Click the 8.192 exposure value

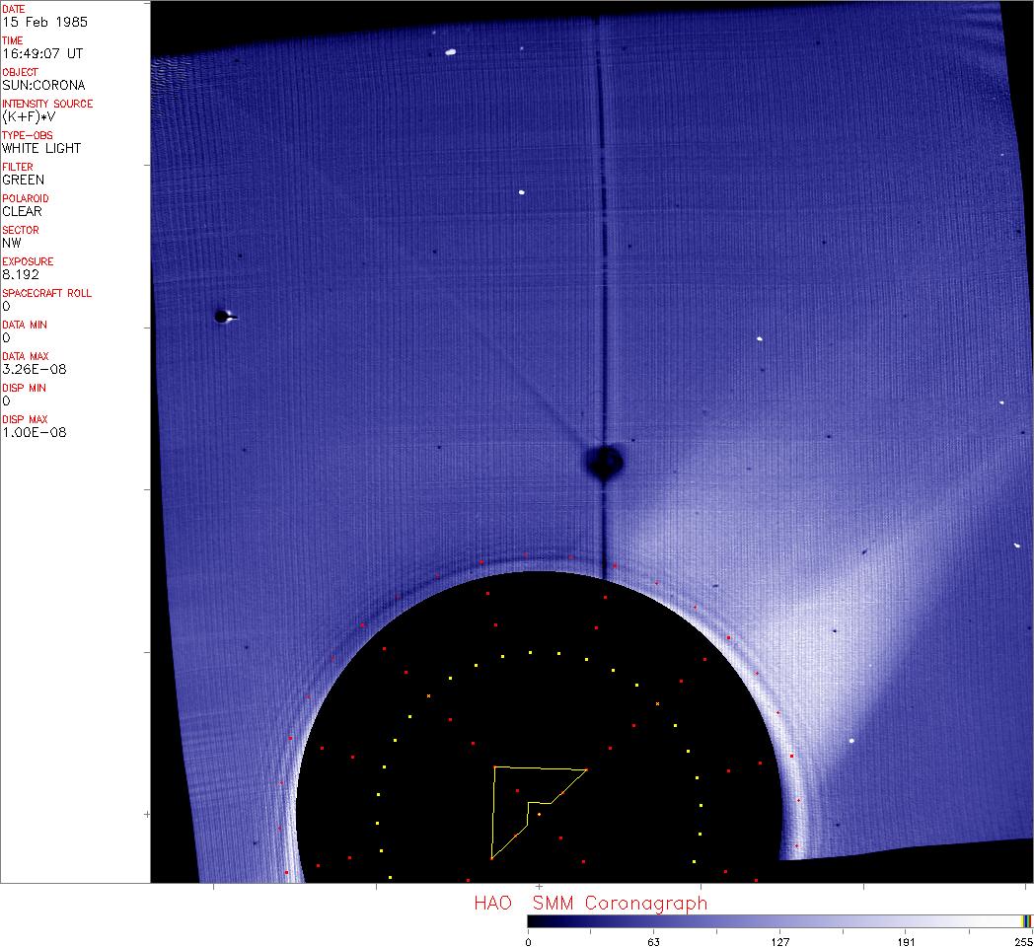pyautogui.click(x=20, y=274)
